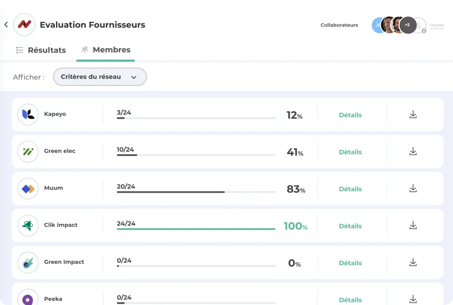Click the Evaluation Fournisseurs red logo
The height and width of the screenshot is (305, 453).
pos(24,25)
